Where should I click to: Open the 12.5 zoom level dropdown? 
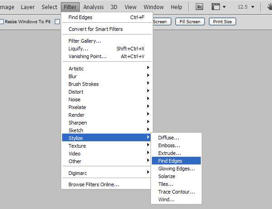click(x=246, y=7)
